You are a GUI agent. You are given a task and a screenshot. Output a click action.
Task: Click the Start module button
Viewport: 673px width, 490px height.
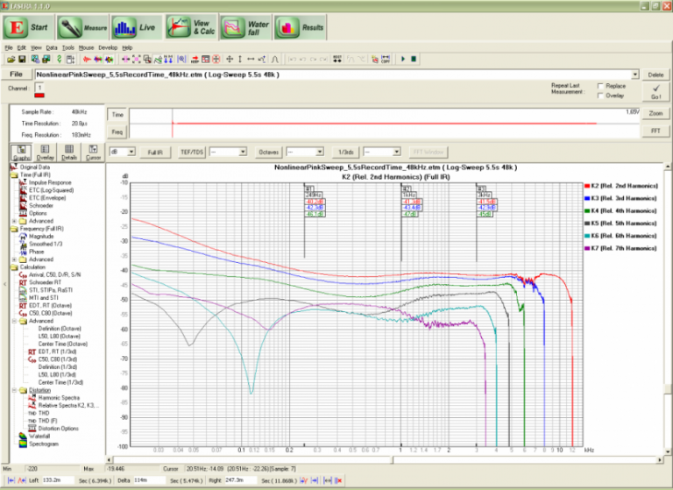tap(28, 26)
